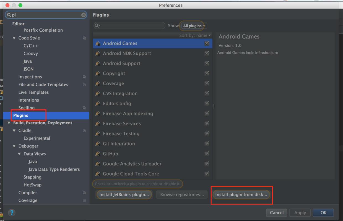343x221 pixels.
Task: Click the Code Style project-level copy icon
Action: pos(84,38)
